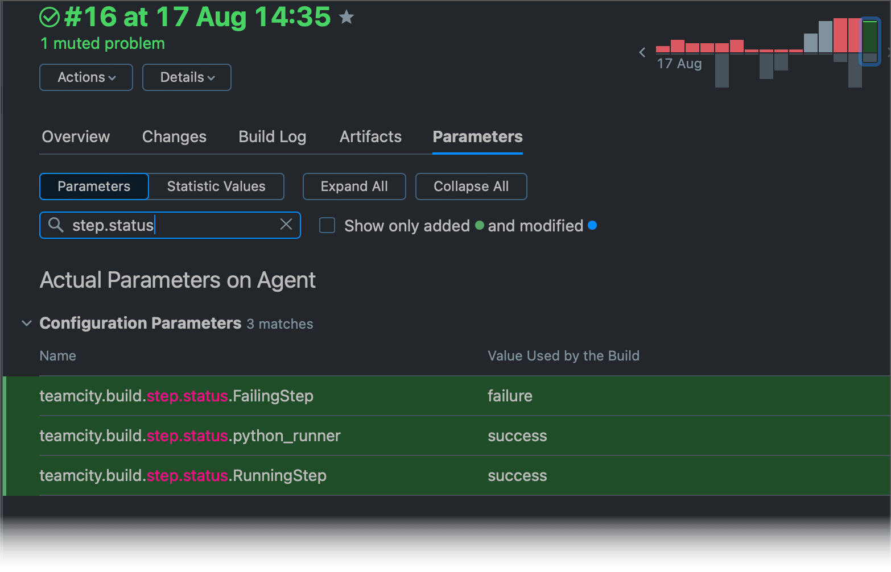Click the Collapse All button
This screenshot has height=572, width=891.
pyautogui.click(x=471, y=186)
